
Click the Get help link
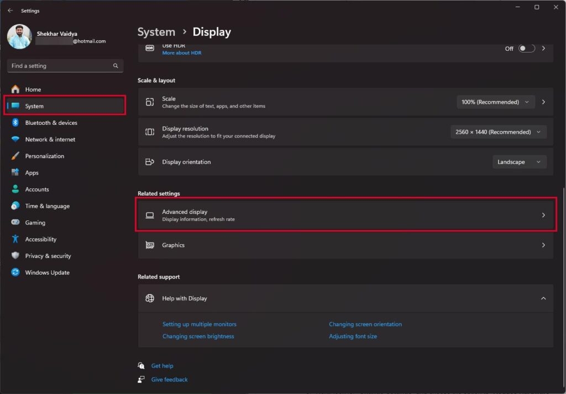pyautogui.click(x=162, y=365)
